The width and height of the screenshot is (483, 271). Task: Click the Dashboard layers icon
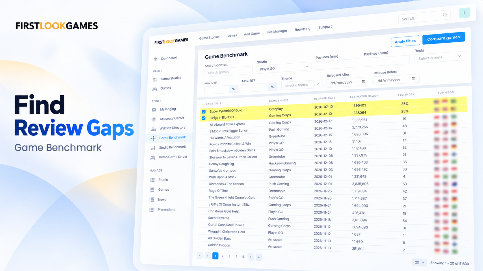(155, 59)
